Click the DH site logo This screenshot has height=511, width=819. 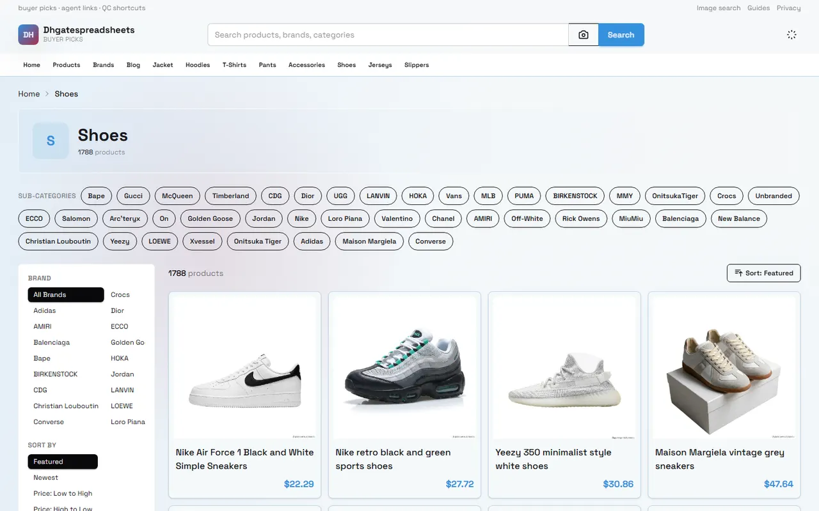tap(28, 34)
